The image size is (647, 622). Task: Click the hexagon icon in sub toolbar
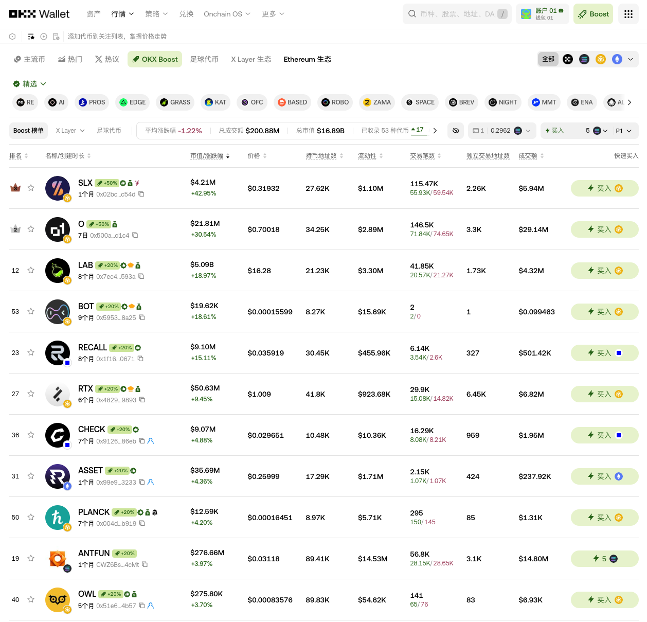click(x=12, y=37)
